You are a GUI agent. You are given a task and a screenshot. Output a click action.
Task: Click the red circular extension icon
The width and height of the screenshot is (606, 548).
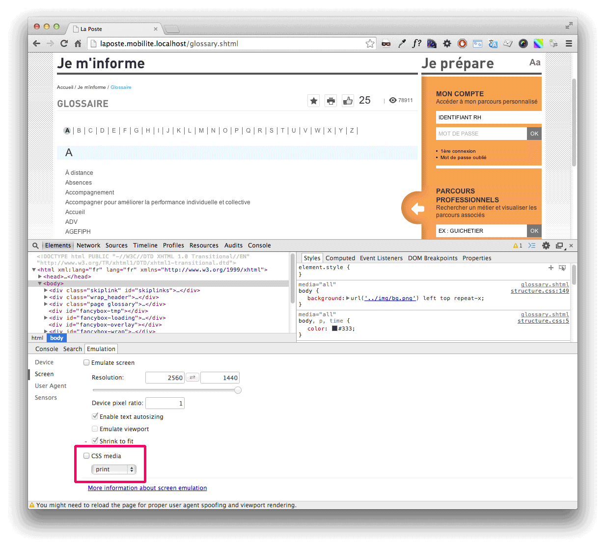tap(462, 44)
